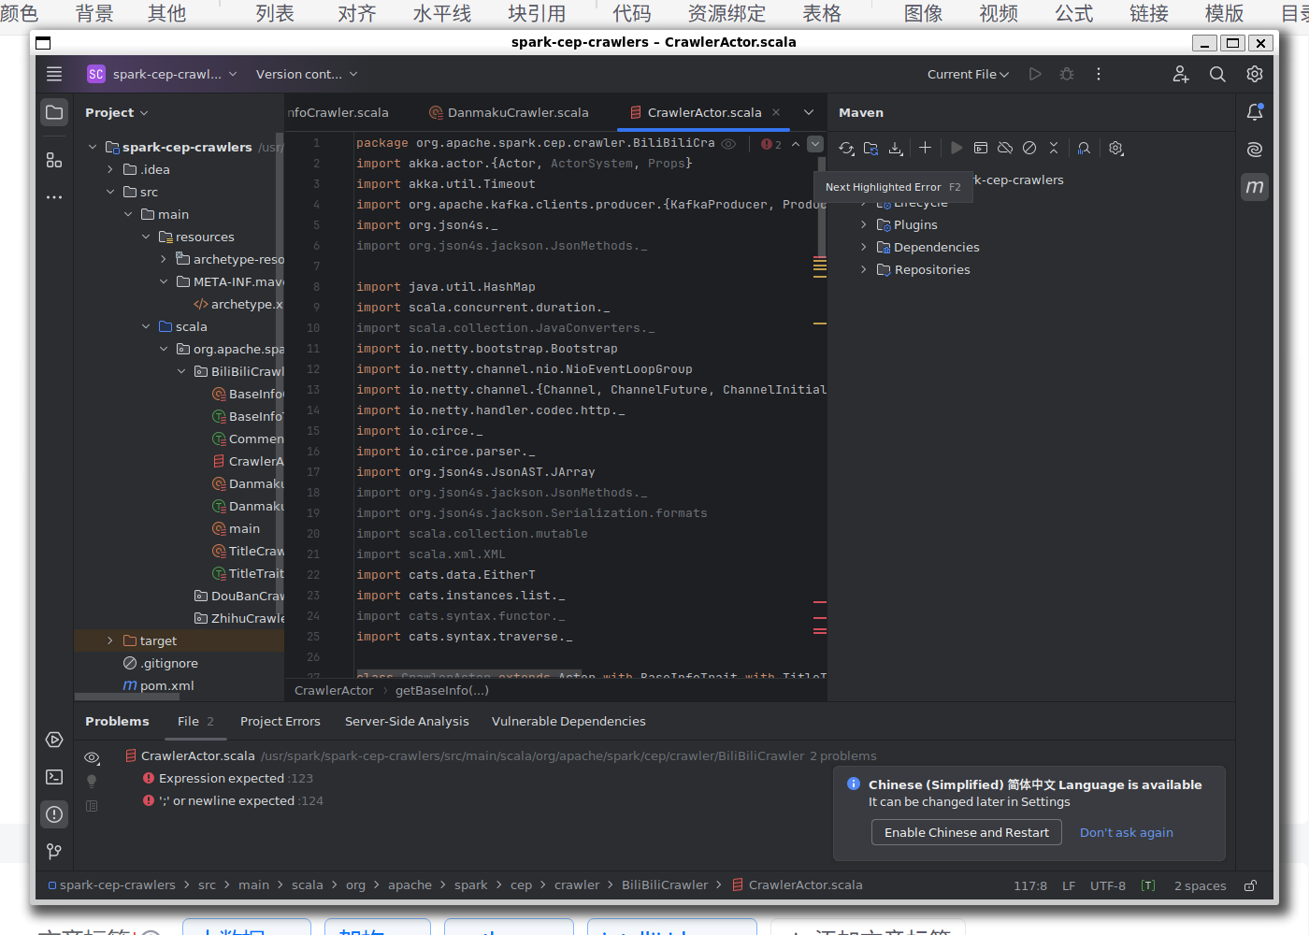This screenshot has width=1309, height=935.
Task: Toggle Maven offline mode icon
Action: [x=1005, y=148]
